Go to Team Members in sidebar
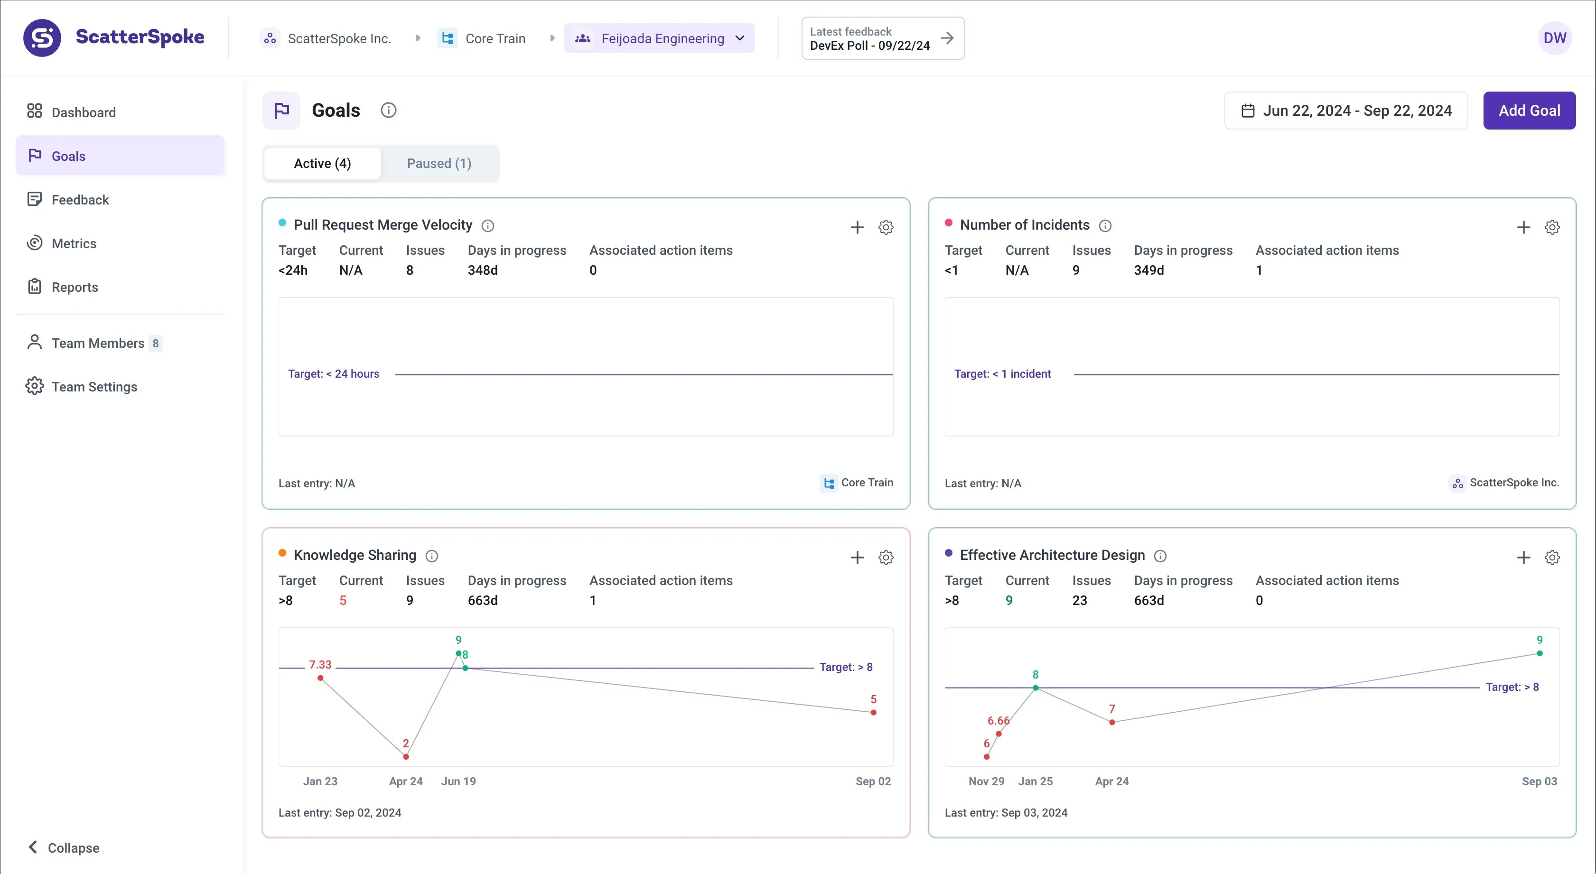This screenshot has width=1596, height=874. 97,343
